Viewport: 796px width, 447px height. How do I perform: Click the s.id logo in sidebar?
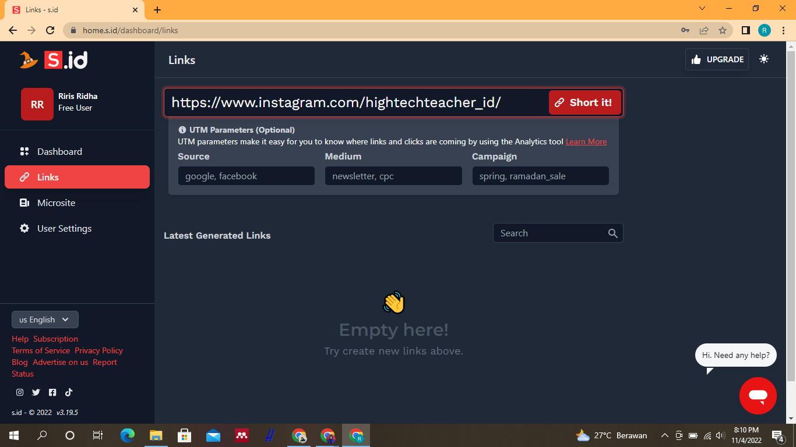(x=54, y=59)
